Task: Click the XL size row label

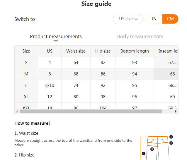Action: point(26,97)
